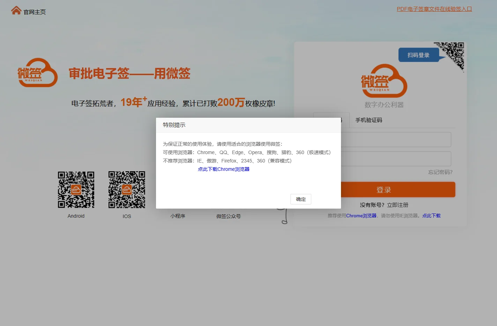Click the IOS QR code

(127, 189)
